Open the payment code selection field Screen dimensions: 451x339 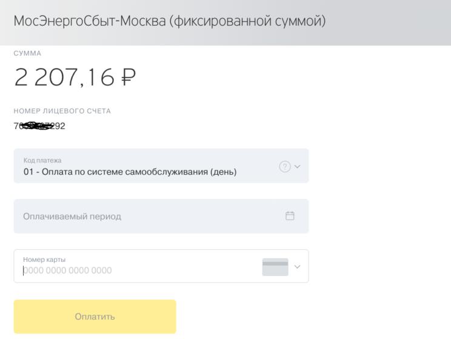(x=145, y=166)
